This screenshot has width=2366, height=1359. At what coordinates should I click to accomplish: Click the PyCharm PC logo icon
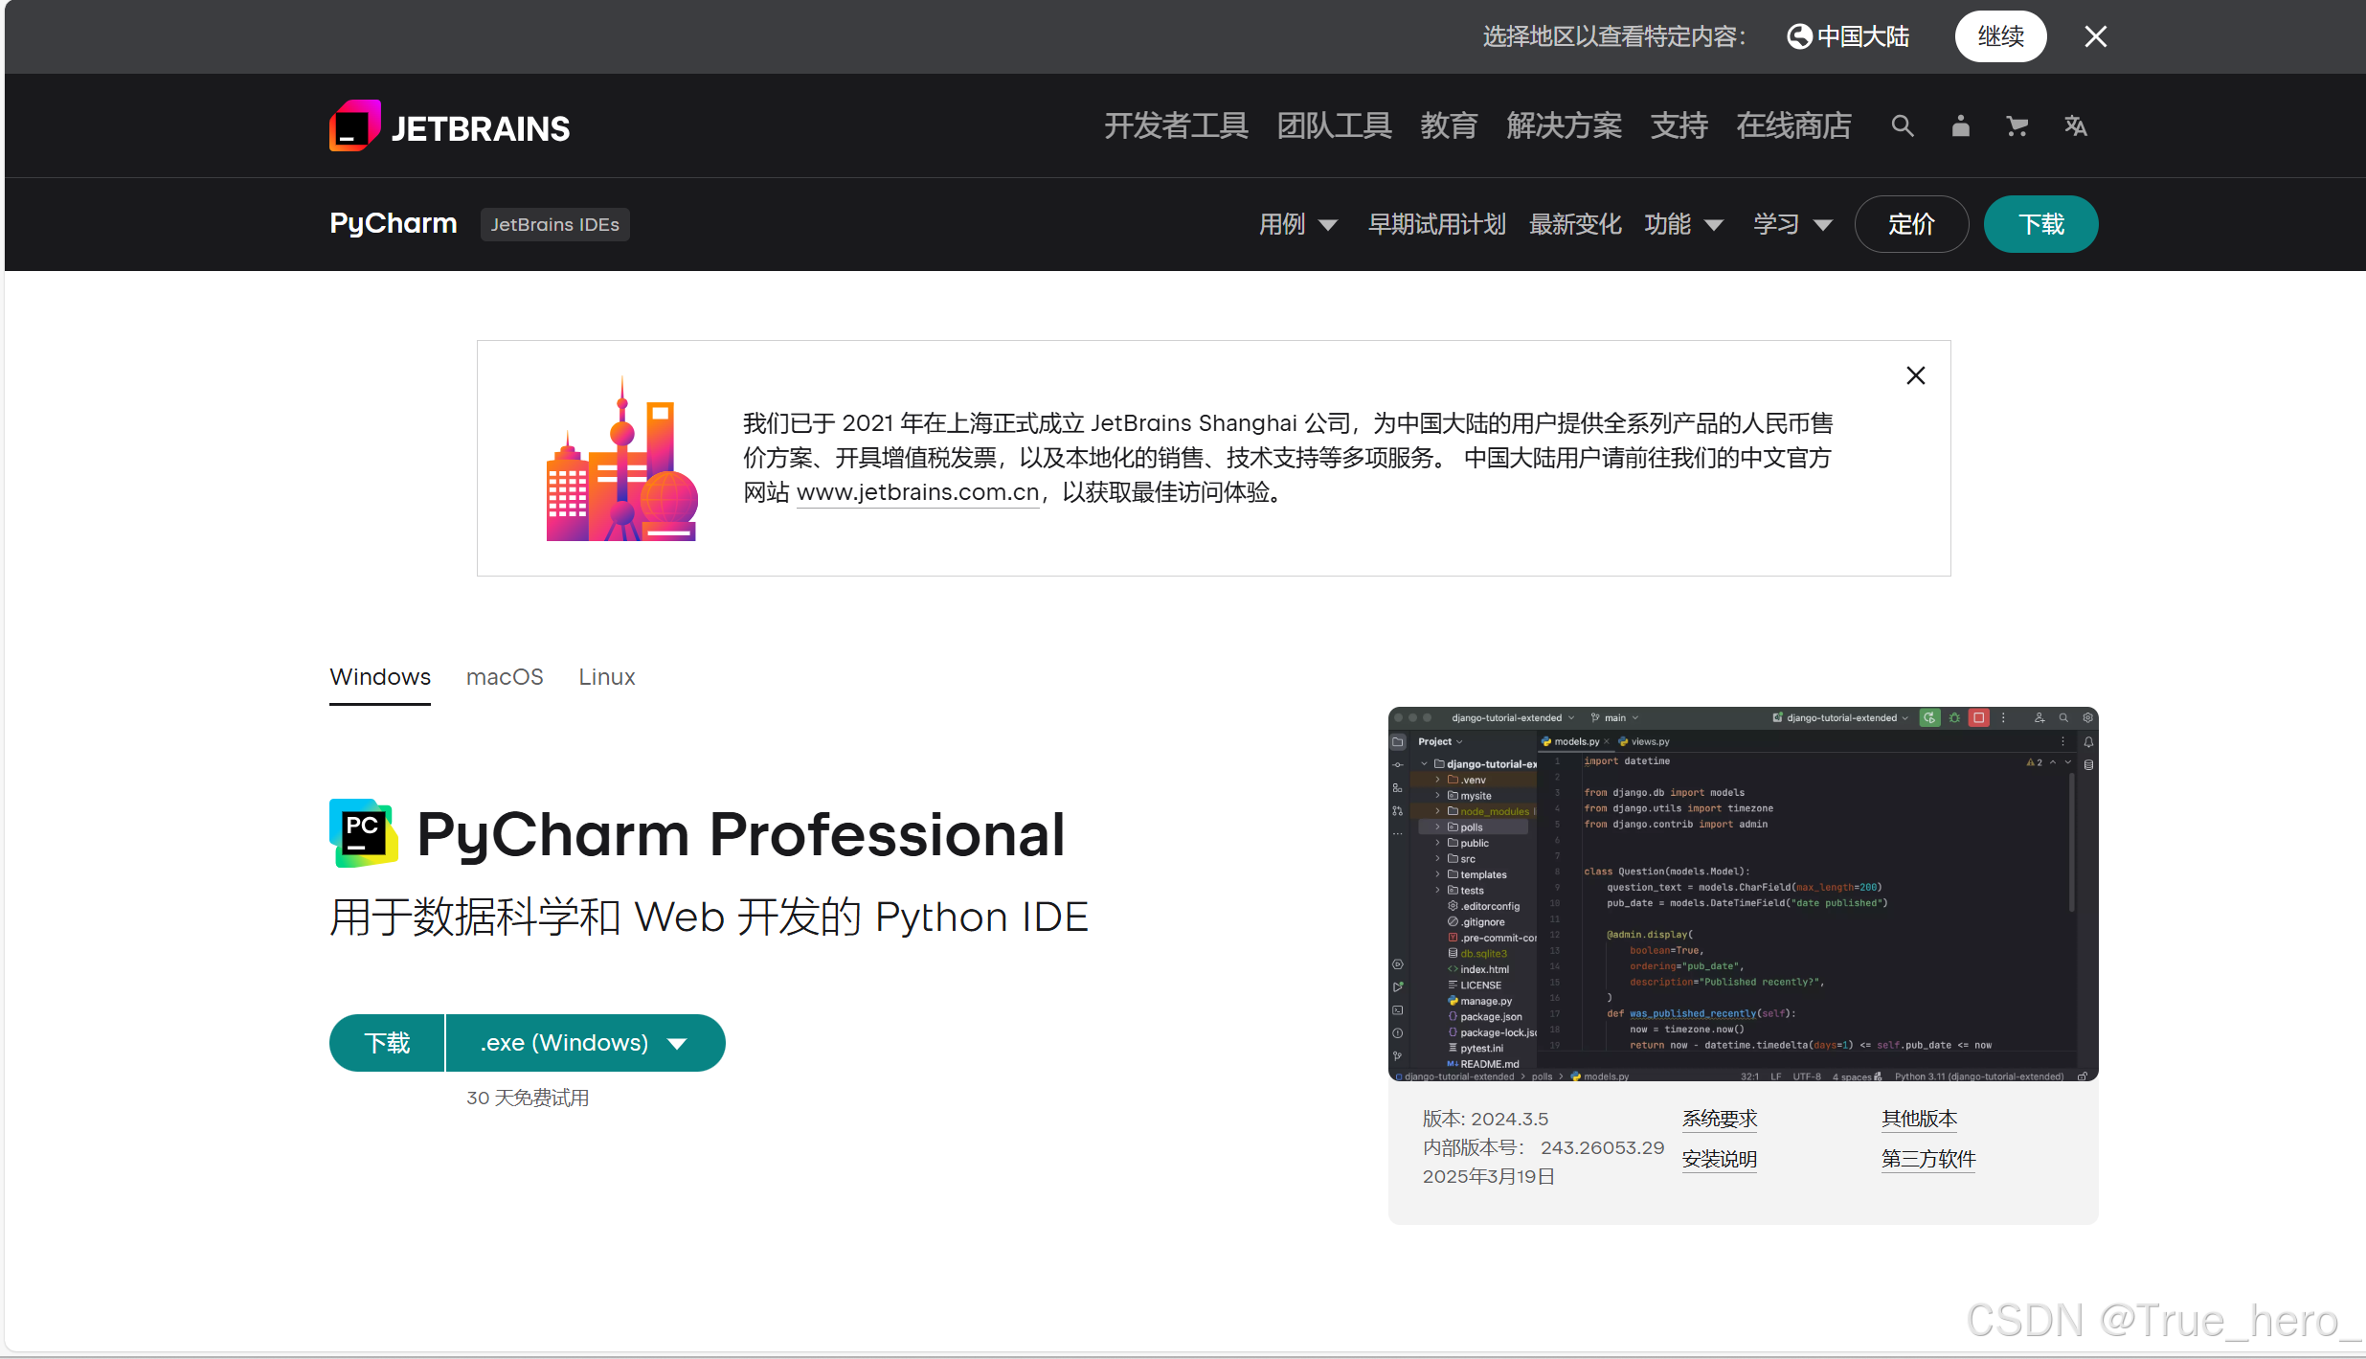click(363, 832)
